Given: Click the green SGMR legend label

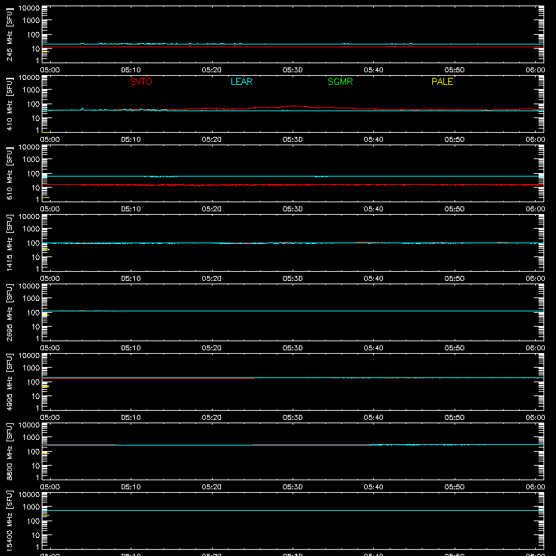Looking at the screenshot, I should 340,81.
